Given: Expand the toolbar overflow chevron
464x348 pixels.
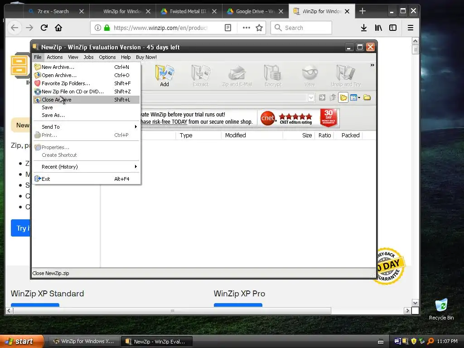Looking at the screenshot, I should pos(372,65).
